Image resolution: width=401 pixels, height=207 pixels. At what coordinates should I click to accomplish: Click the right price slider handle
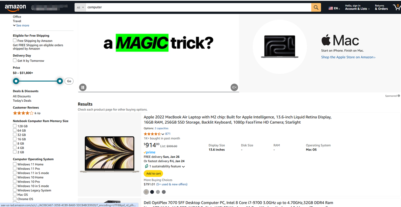[60, 81]
